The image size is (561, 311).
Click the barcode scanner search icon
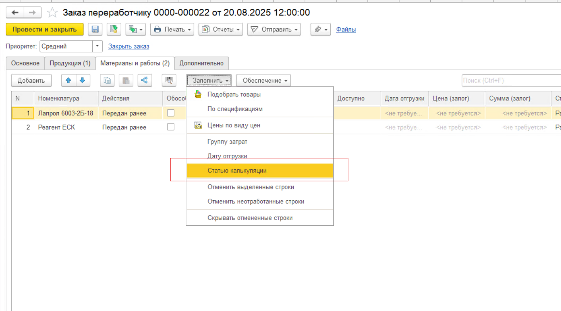tap(169, 80)
